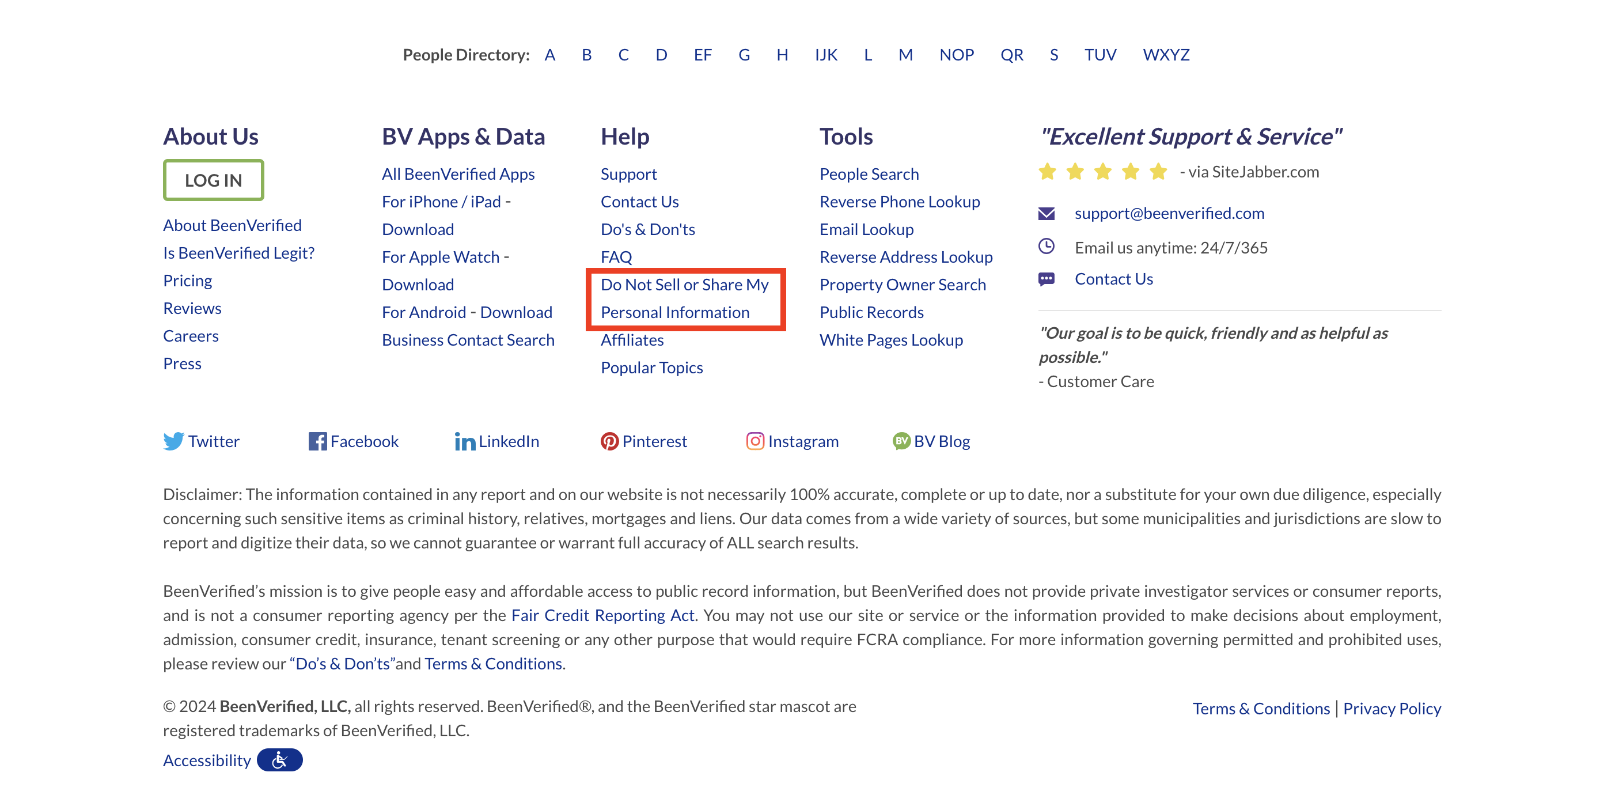This screenshot has width=1600, height=795.
Task: Open Business Contact Search link
Action: coord(468,340)
